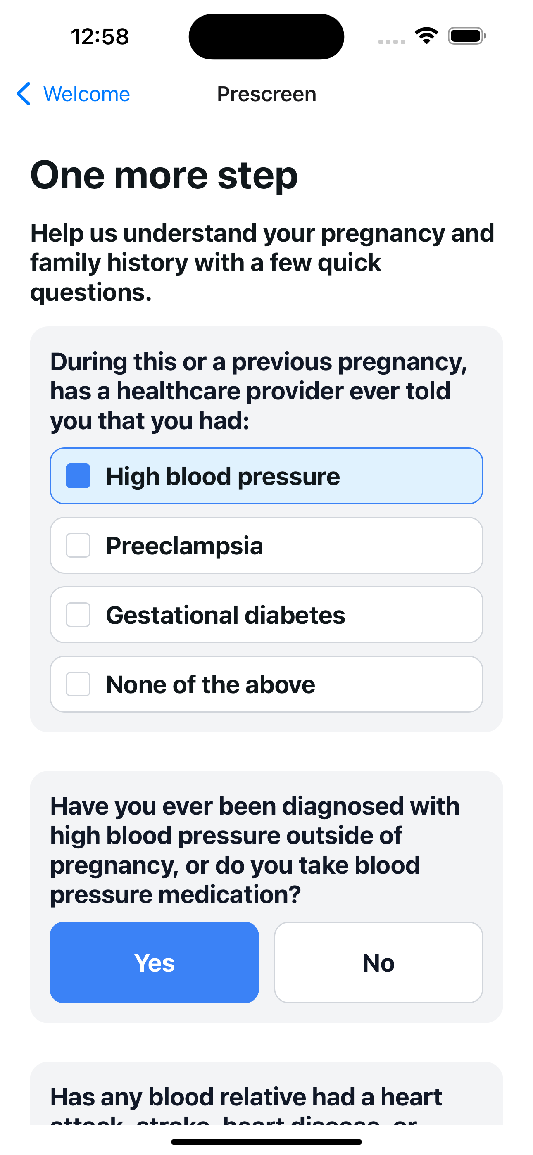
Task: Check the Preeclampsia checkbox
Action: (78, 545)
